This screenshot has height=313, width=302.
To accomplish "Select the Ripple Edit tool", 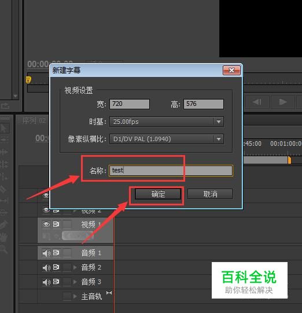I will coord(4,152).
